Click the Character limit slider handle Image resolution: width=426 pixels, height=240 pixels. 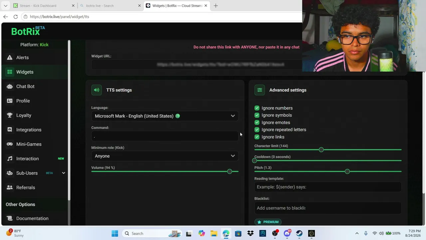click(x=321, y=150)
